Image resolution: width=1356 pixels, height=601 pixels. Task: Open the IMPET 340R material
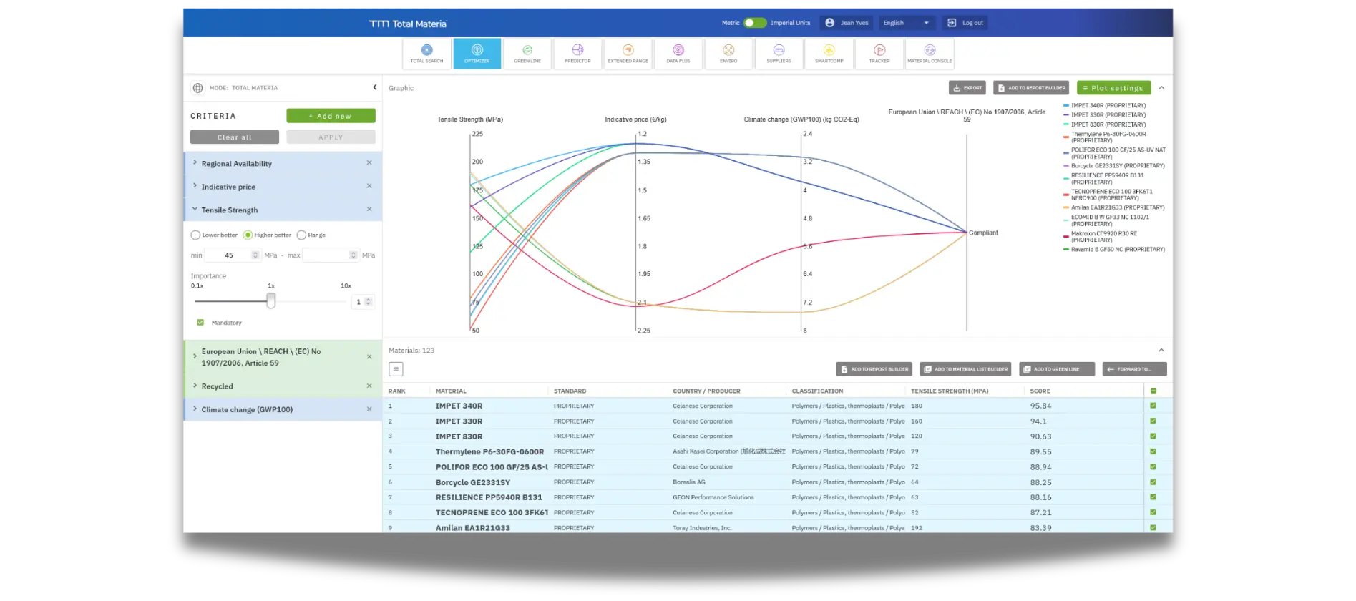click(x=459, y=406)
